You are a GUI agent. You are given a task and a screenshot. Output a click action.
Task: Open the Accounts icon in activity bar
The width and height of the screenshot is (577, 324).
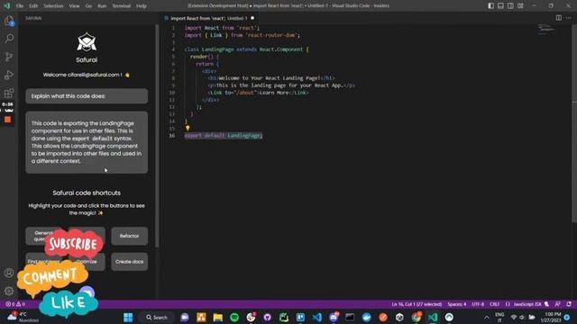tap(9, 273)
